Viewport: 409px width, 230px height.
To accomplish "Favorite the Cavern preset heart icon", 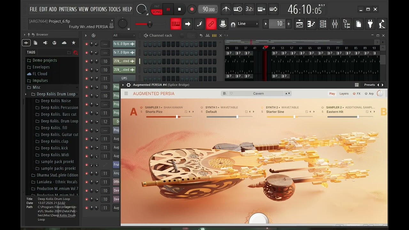I will pyautogui.click(x=231, y=94).
